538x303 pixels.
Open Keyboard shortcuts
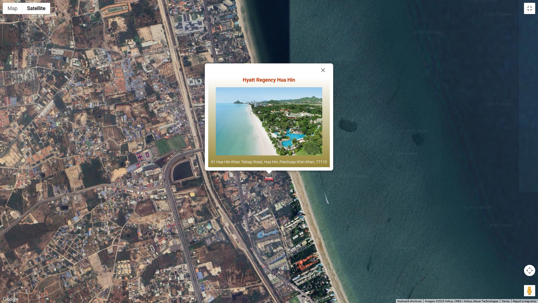(409, 301)
